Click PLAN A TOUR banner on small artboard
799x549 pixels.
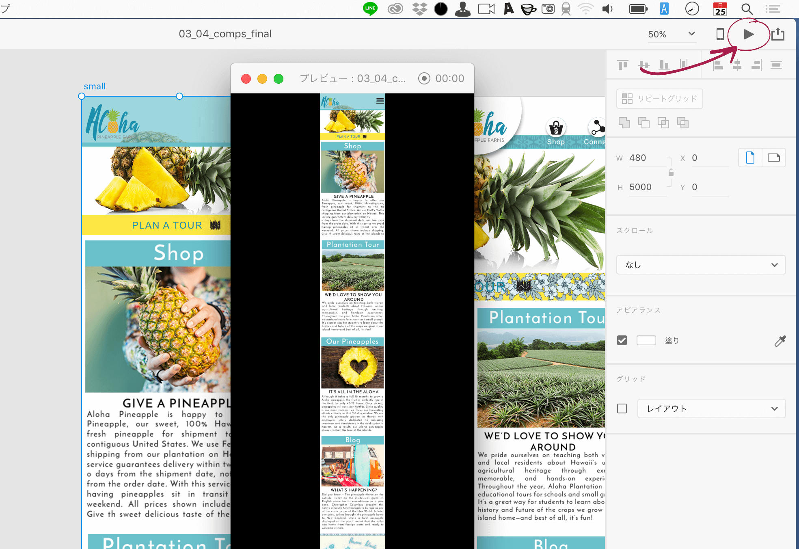point(157,225)
